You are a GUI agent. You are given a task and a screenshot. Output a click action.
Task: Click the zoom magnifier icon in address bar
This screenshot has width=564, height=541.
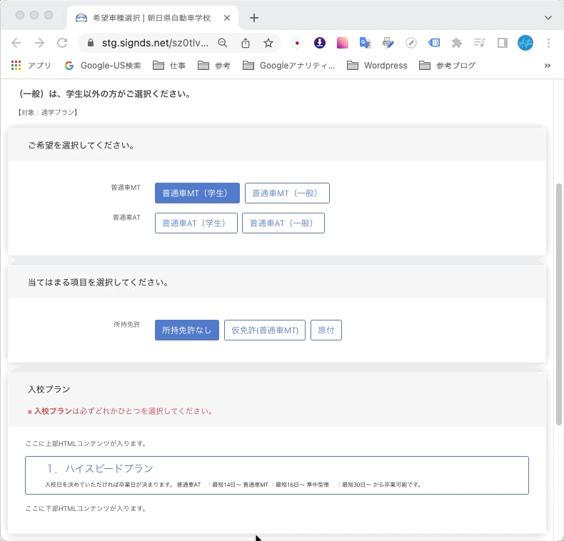223,43
